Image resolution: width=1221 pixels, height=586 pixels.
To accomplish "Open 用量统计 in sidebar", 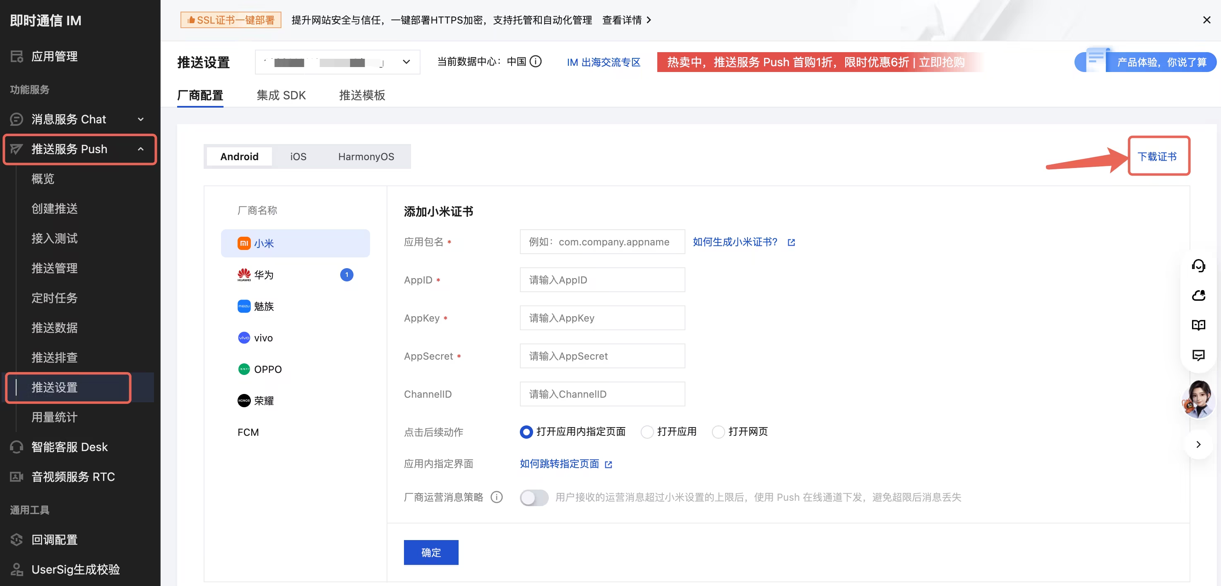I will [55, 417].
